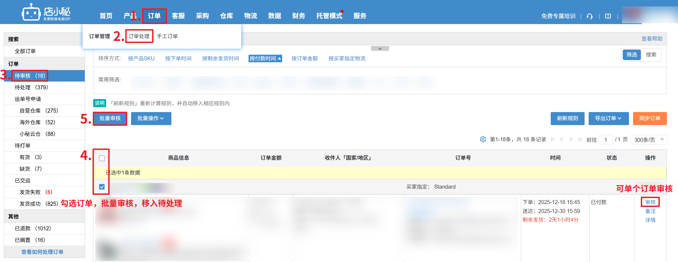The image size is (678, 262).
Task: Go to the next page arrow
Action: click(x=571, y=139)
